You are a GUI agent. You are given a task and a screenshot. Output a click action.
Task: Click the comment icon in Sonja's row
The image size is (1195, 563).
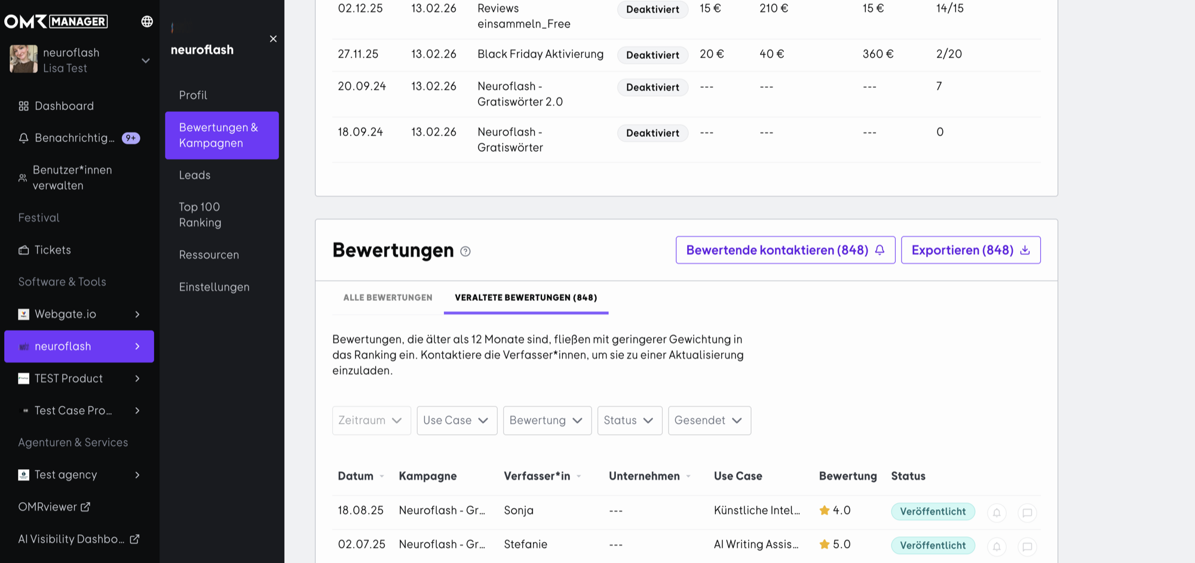click(1027, 512)
